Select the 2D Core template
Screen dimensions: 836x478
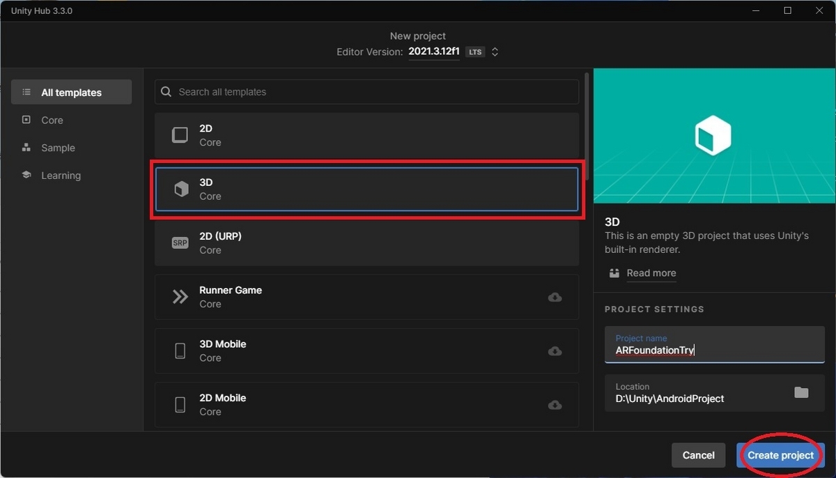point(366,135)
